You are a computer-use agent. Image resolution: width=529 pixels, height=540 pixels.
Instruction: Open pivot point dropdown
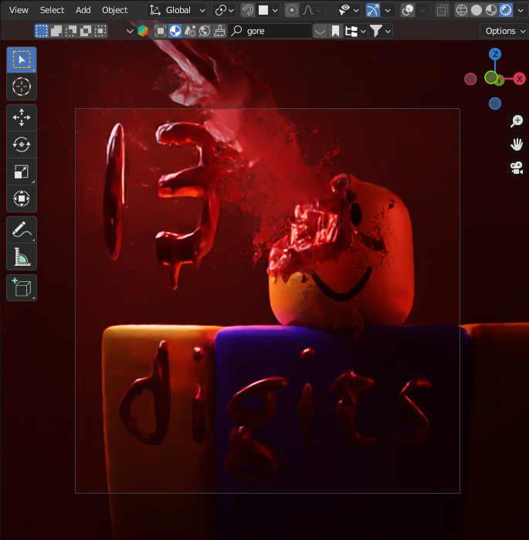coord(224,10)
